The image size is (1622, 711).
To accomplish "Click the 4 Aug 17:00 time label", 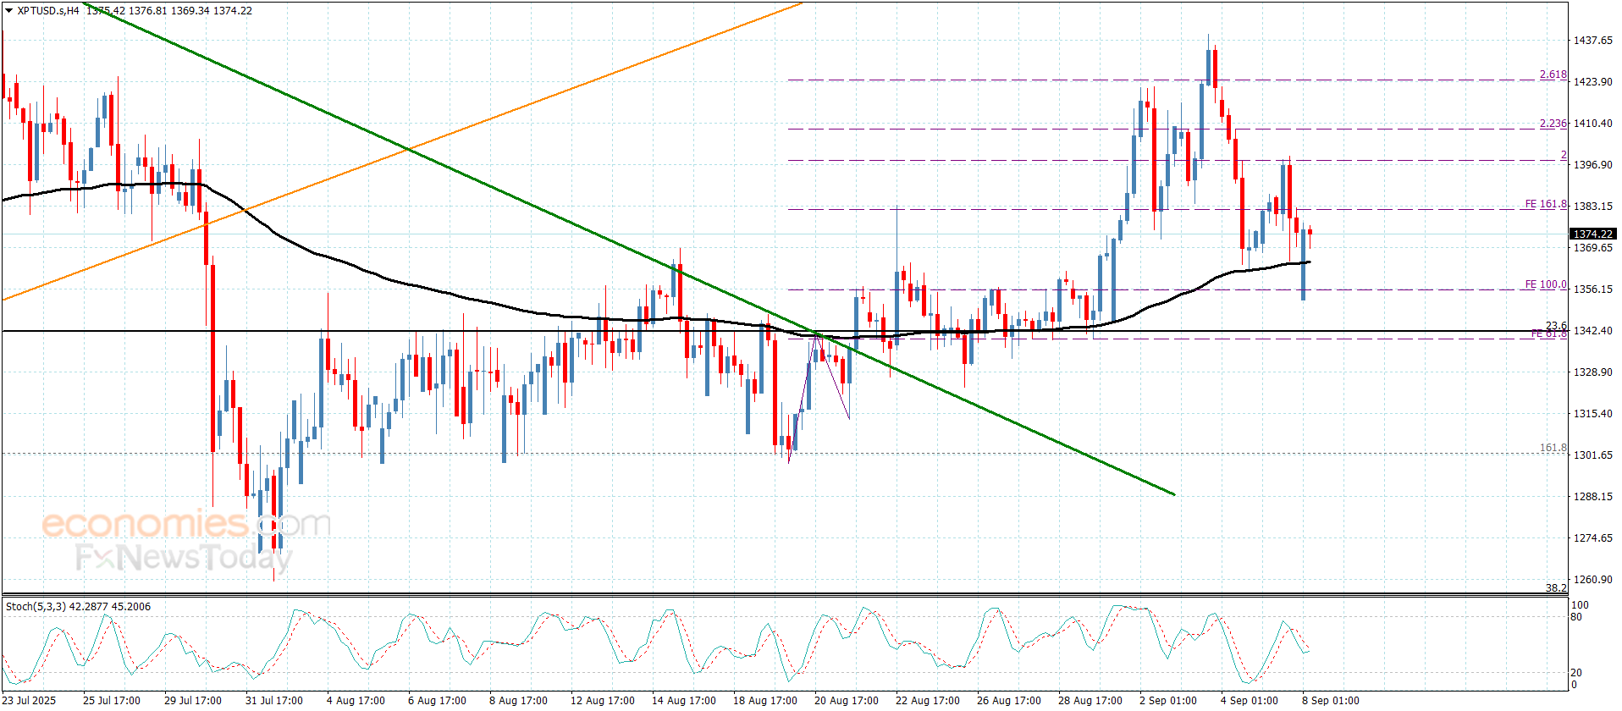I will pyautogui.click(x=356, y=701).
